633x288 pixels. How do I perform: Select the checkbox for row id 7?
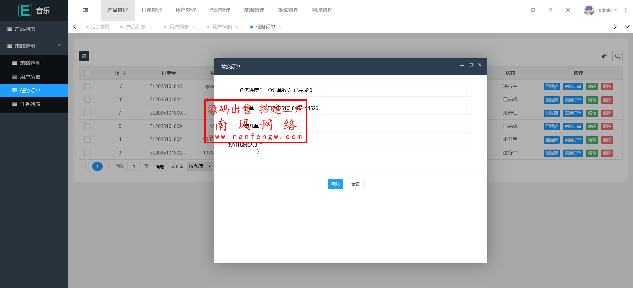pyautogui.click(x=87, y=113)
